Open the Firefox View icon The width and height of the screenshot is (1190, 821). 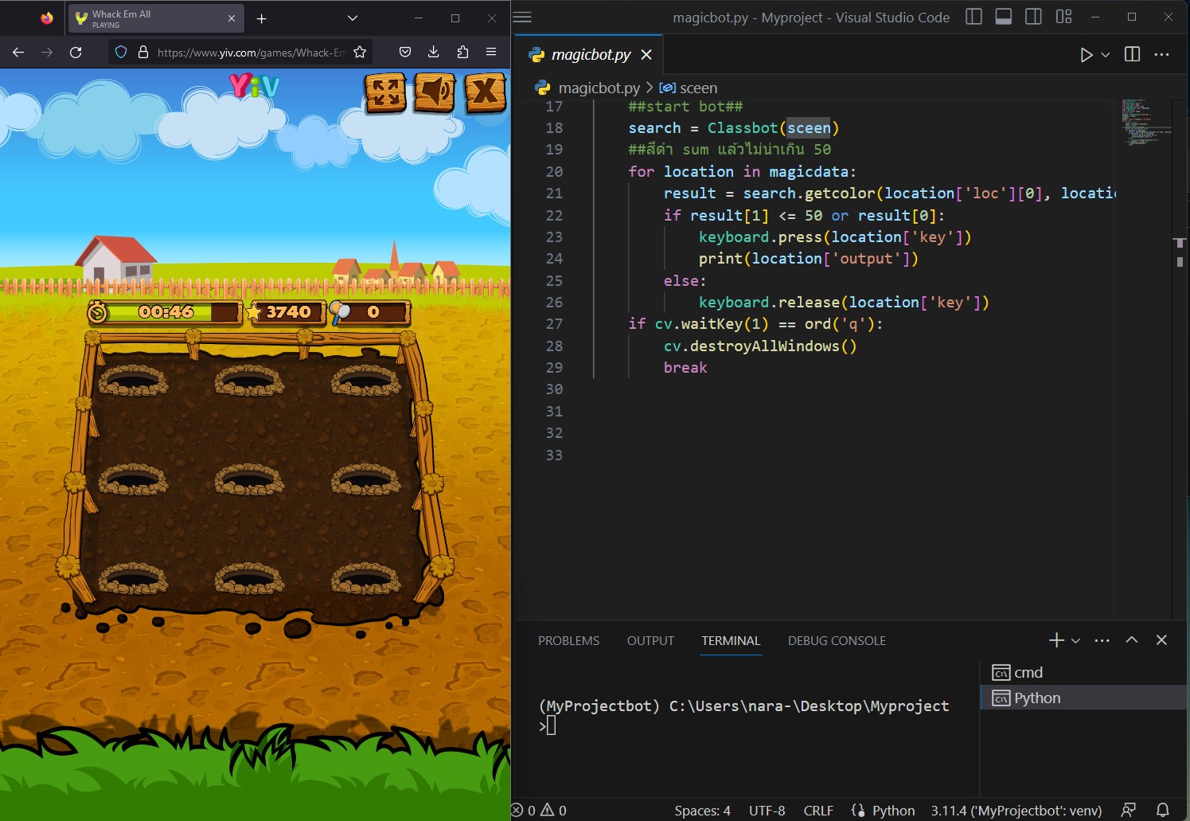tap(47, 18)
